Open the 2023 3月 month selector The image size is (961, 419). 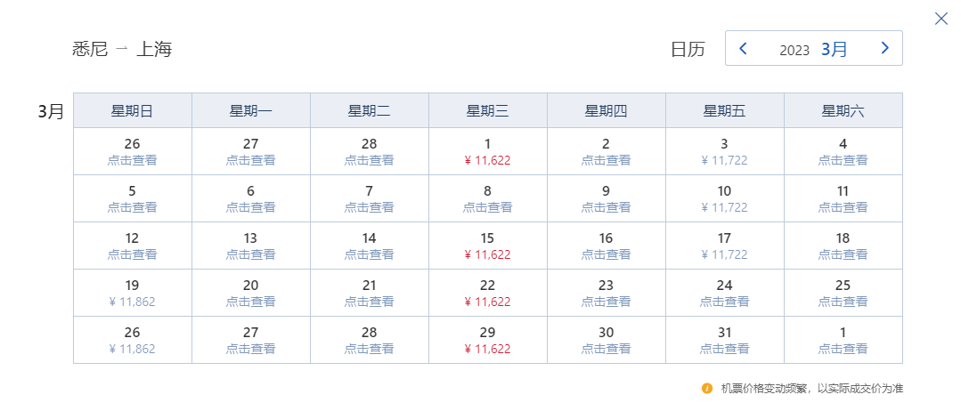pyautogui.click(x=813, y=49)
